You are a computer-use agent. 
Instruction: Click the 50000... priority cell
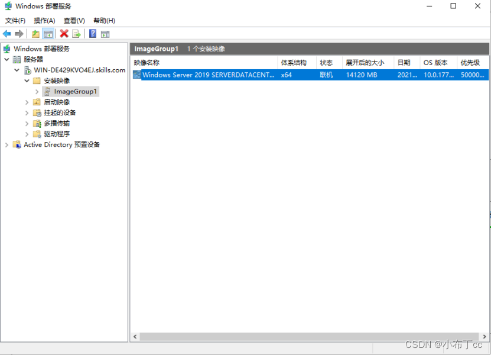tap(472, 75)
